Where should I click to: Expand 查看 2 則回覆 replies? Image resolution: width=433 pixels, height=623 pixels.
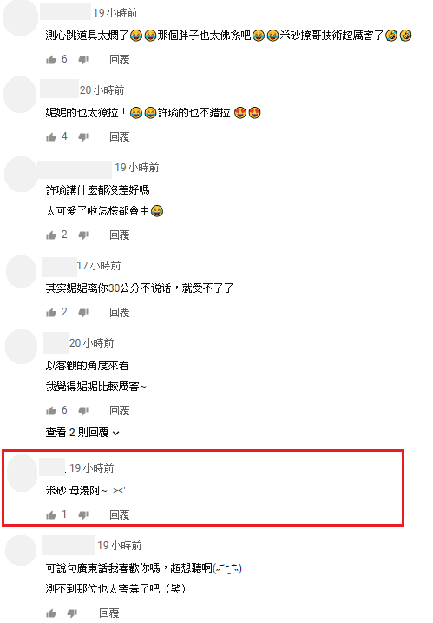pyautogui.click(x=82, y=433)
